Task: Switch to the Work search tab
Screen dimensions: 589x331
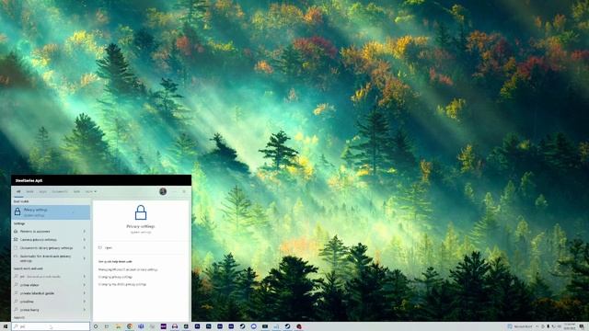Action: pyautogui.click(x=29, y=191)
